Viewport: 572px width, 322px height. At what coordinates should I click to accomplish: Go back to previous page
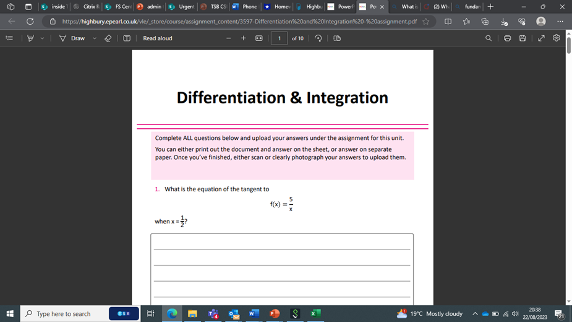[x=12, y=21]
